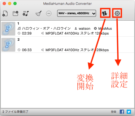Viewport: 135px width, 116px height.
Task: Click the chevron arrow of format selector
Action: 93,14
